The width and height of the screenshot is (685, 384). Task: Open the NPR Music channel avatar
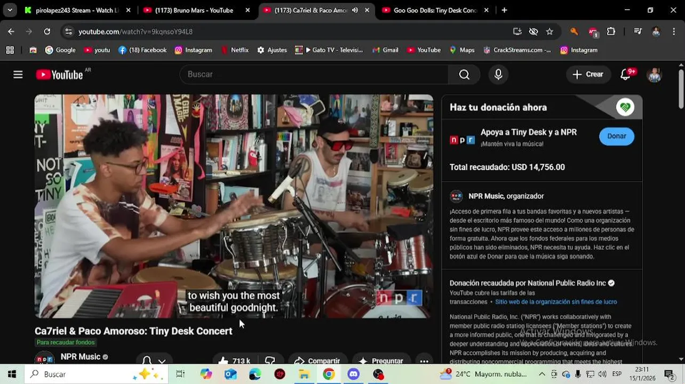pos(44,359)
